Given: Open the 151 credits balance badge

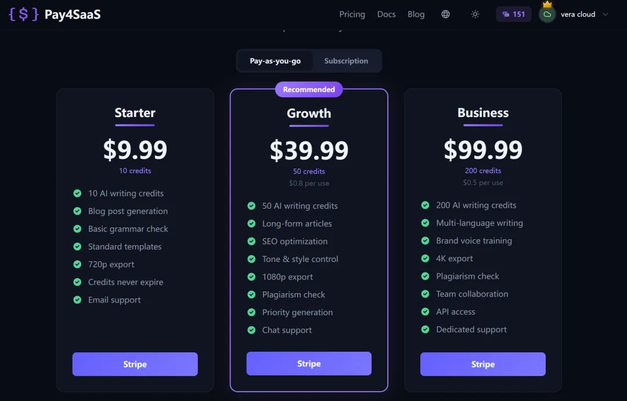Looking at the screenshot, I should [513, 14].
